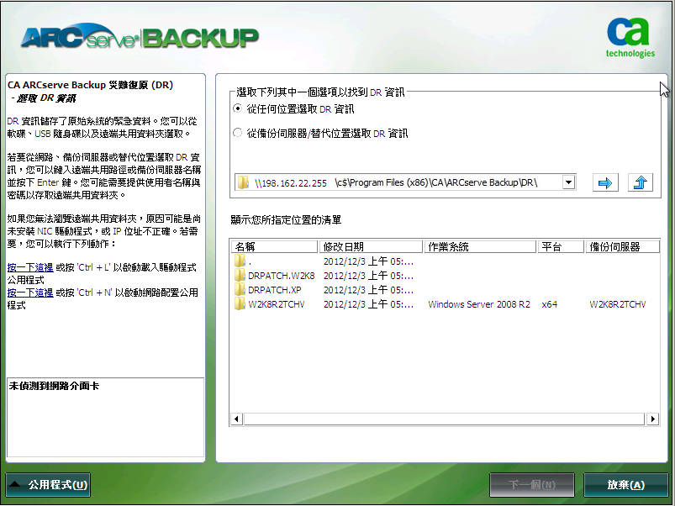Sort by 備份伺服器 column header
The image size is (675, 506).
(623, 246)
